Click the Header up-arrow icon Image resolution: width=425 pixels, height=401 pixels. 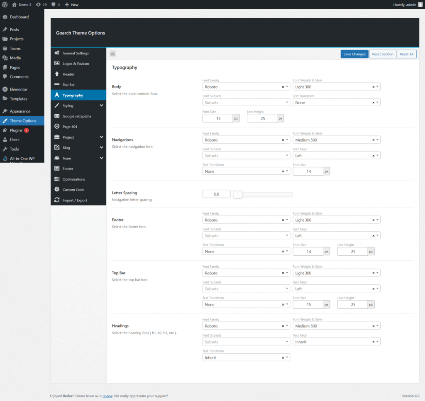point(57,74)
